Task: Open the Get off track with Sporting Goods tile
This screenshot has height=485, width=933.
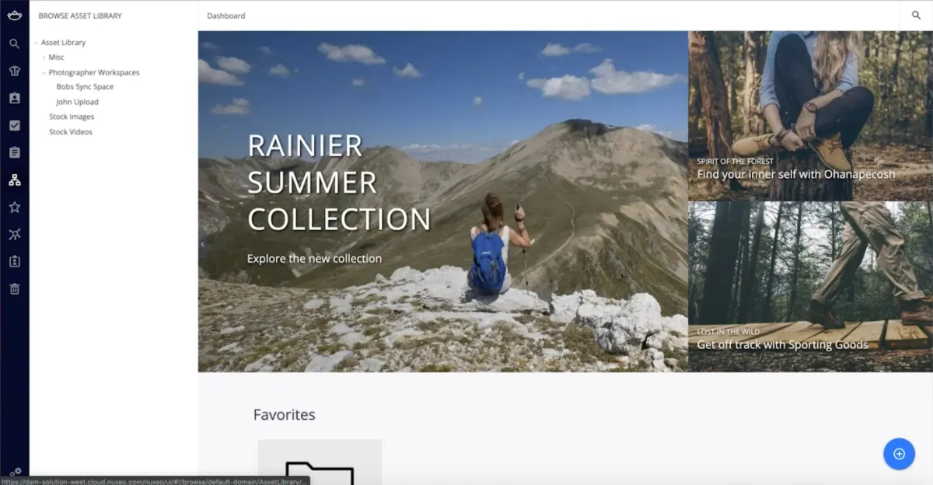Action: (810, 287)
